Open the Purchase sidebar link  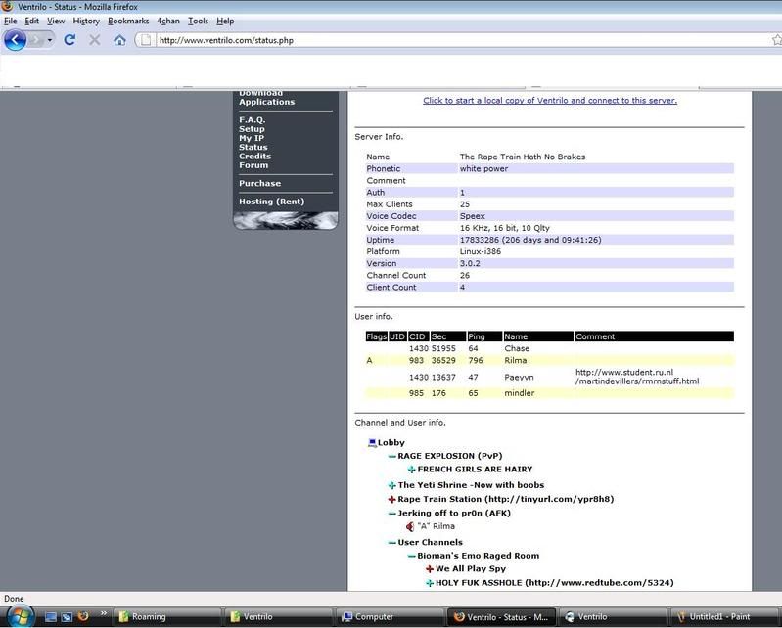point(259,184)
